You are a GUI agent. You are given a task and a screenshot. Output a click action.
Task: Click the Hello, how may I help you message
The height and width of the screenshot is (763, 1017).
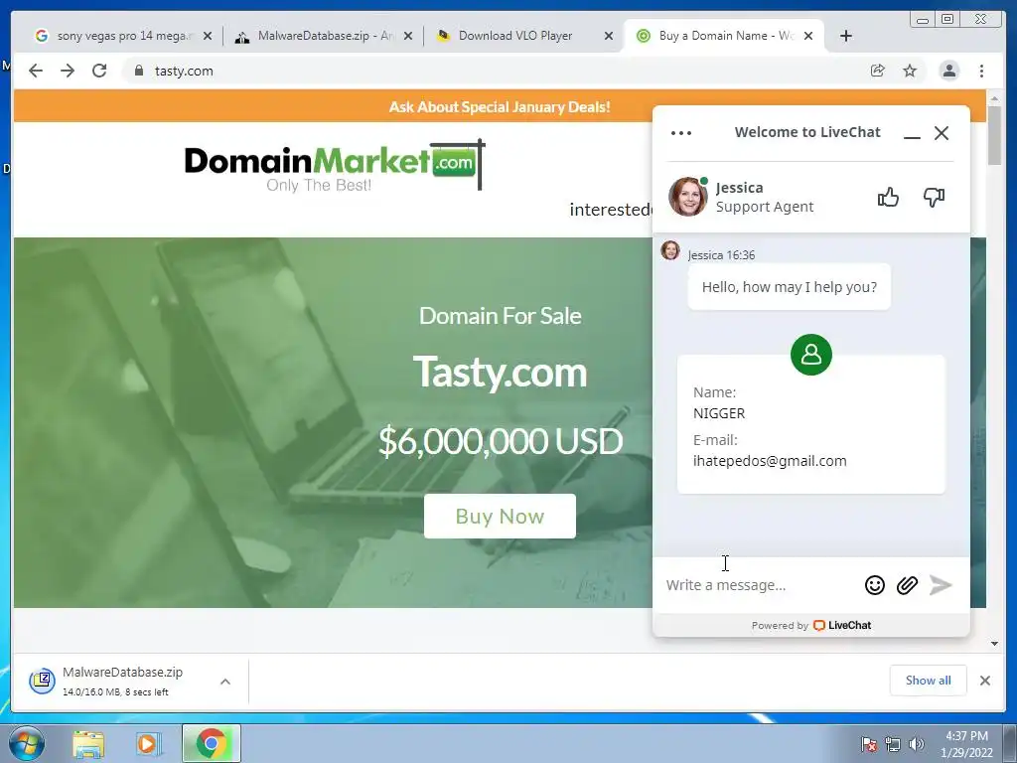tap(790, 287)
